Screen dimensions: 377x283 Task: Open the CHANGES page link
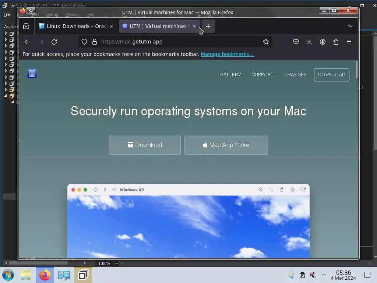296,74
